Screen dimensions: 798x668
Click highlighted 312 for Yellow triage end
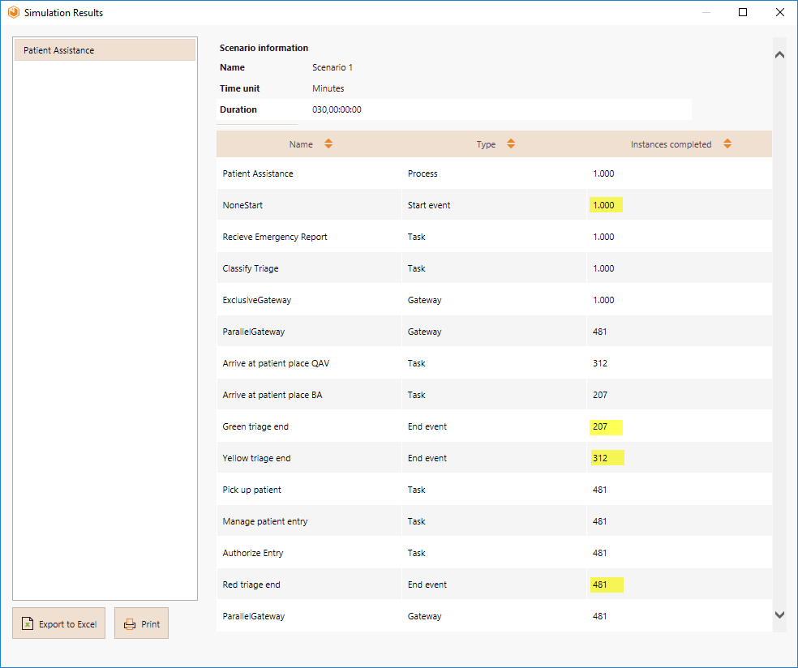tap(607, 458)
